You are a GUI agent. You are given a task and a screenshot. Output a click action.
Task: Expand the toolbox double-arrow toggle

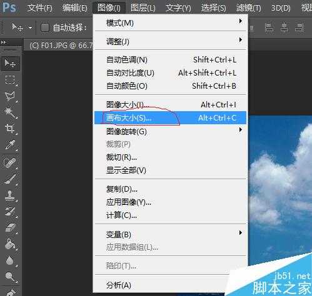point(3,42)
